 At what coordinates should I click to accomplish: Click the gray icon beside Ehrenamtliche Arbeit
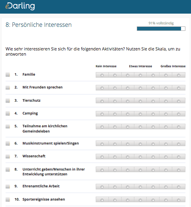coord(8,187)
